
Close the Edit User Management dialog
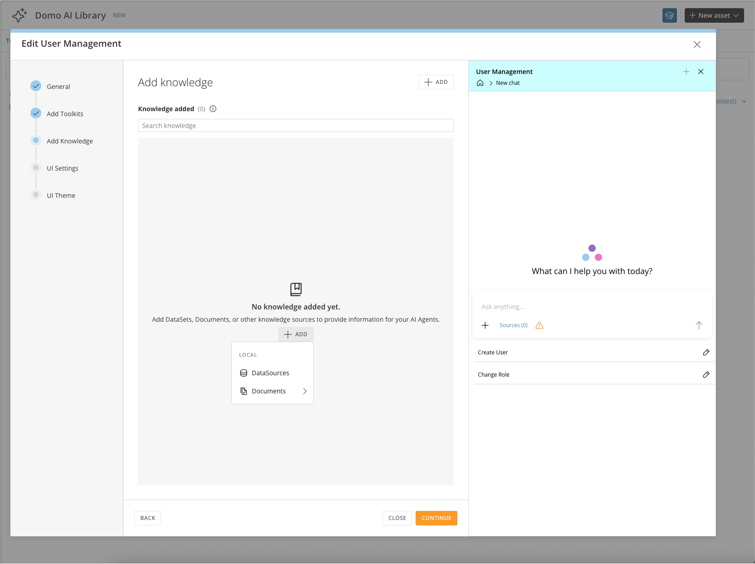697,44
